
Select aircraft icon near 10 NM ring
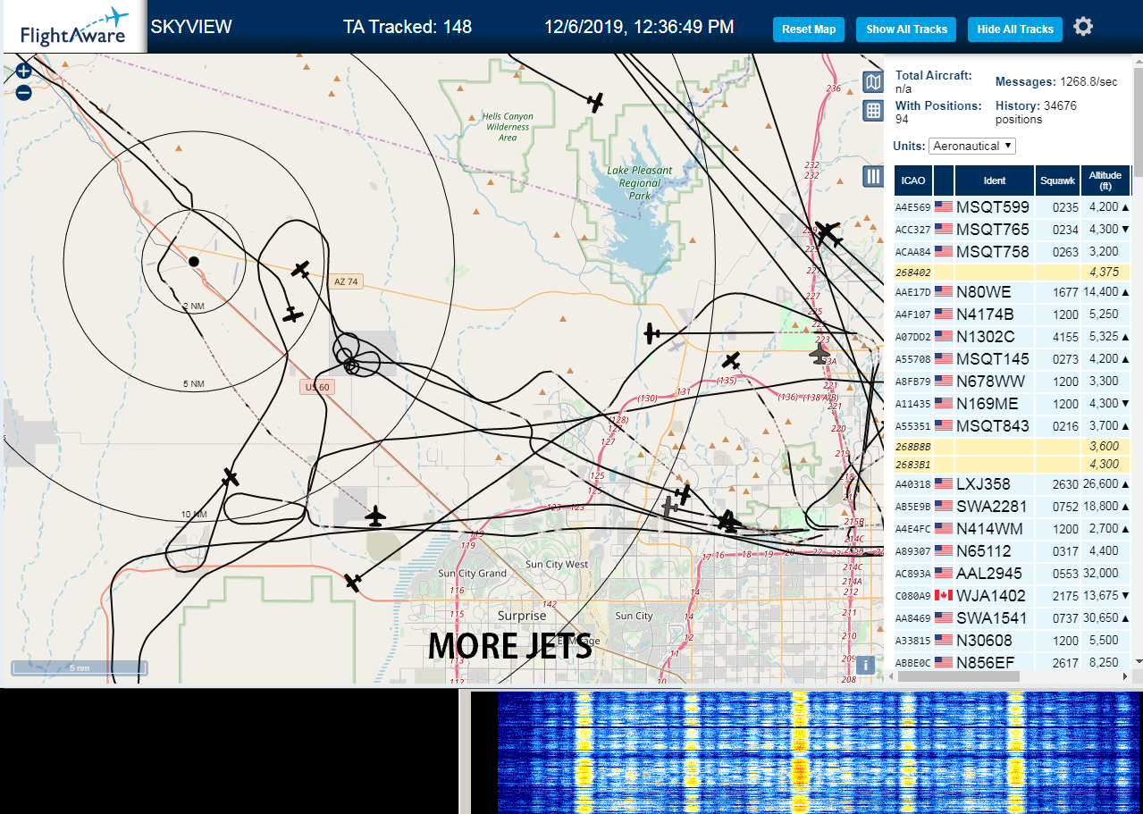pos(231,477)
